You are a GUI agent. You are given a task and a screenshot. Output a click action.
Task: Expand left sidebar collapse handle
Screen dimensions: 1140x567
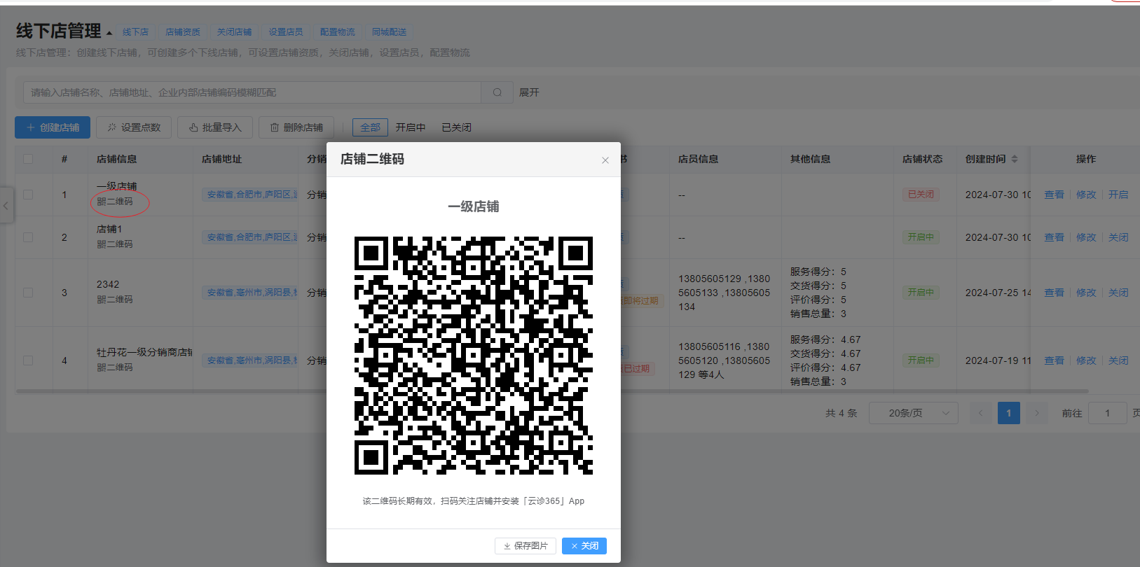(x=6, y=206)
